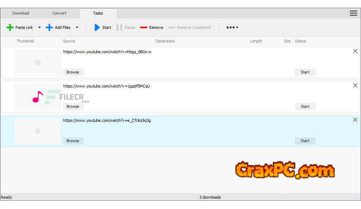Image resolution: width=361 pixels, height=209 pixels.
Task: Switch to the Convert tab
Action: 60,13
